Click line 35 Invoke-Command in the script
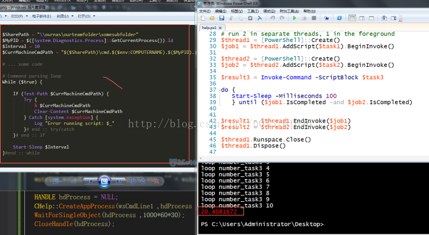The height and width of the screenshot is (235, 429). tap(303, 77)
